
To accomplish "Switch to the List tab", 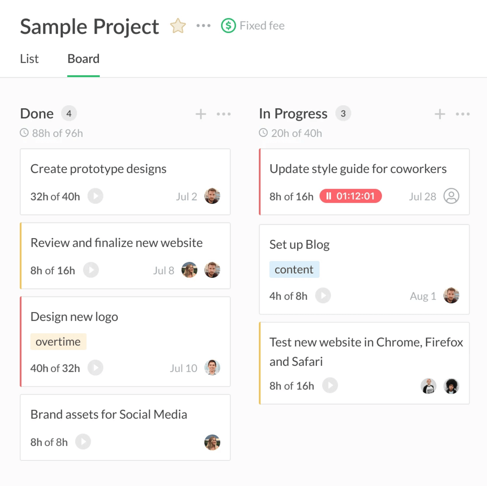I will [x=29, y=59].
